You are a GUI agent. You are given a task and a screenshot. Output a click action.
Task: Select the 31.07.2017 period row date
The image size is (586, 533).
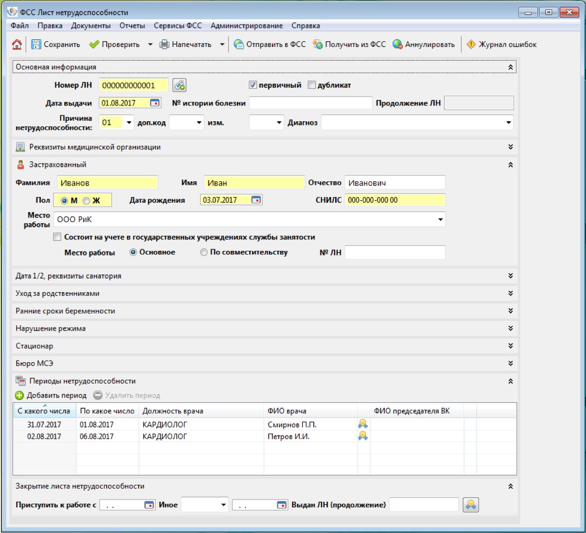tap(44, 425)
